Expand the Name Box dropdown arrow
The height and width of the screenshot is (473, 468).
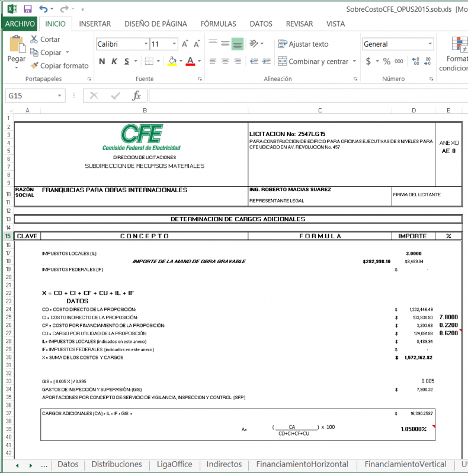tap(60, 96)
